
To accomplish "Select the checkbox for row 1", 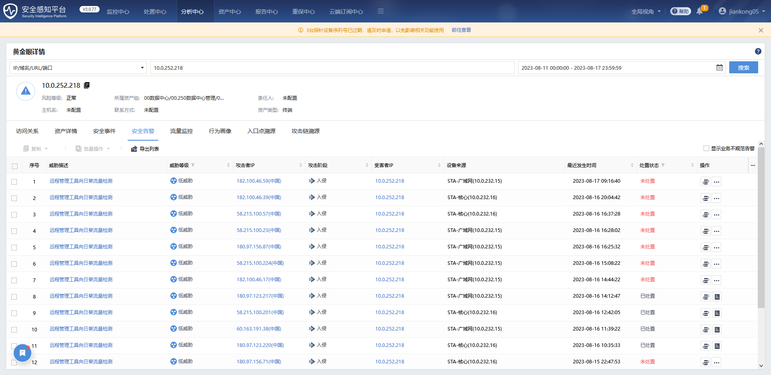I will coord(14,182).
